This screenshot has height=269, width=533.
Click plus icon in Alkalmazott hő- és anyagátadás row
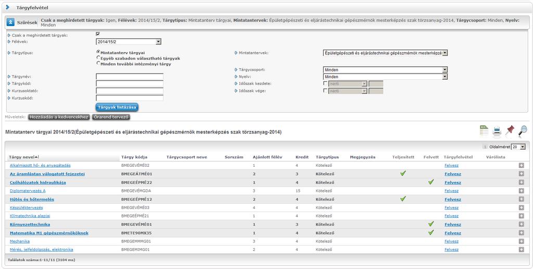tap(521, 165)
